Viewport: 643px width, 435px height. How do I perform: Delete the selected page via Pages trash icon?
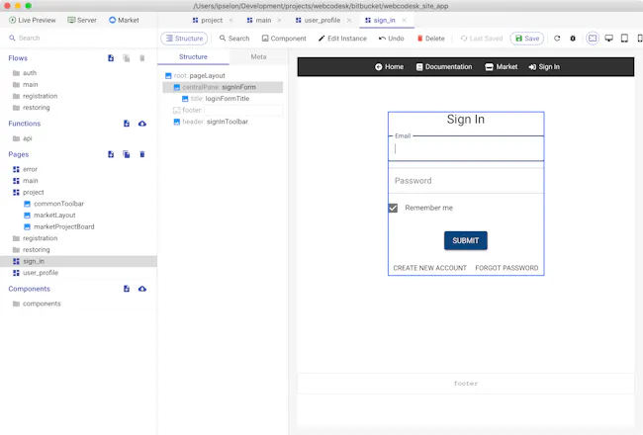[x=141, y=154]
